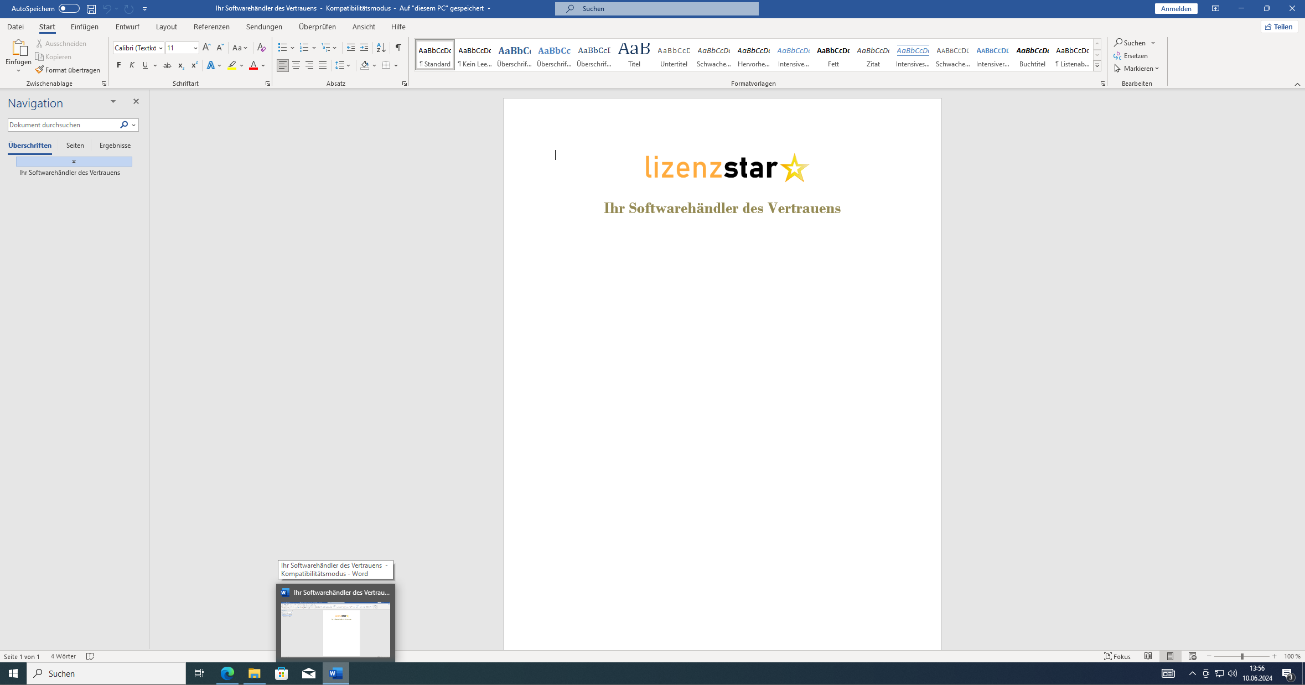1305x685 pixels.
Task: Adjust the zoom slider
Action: pyautogui.click(x=1242, y=656)
